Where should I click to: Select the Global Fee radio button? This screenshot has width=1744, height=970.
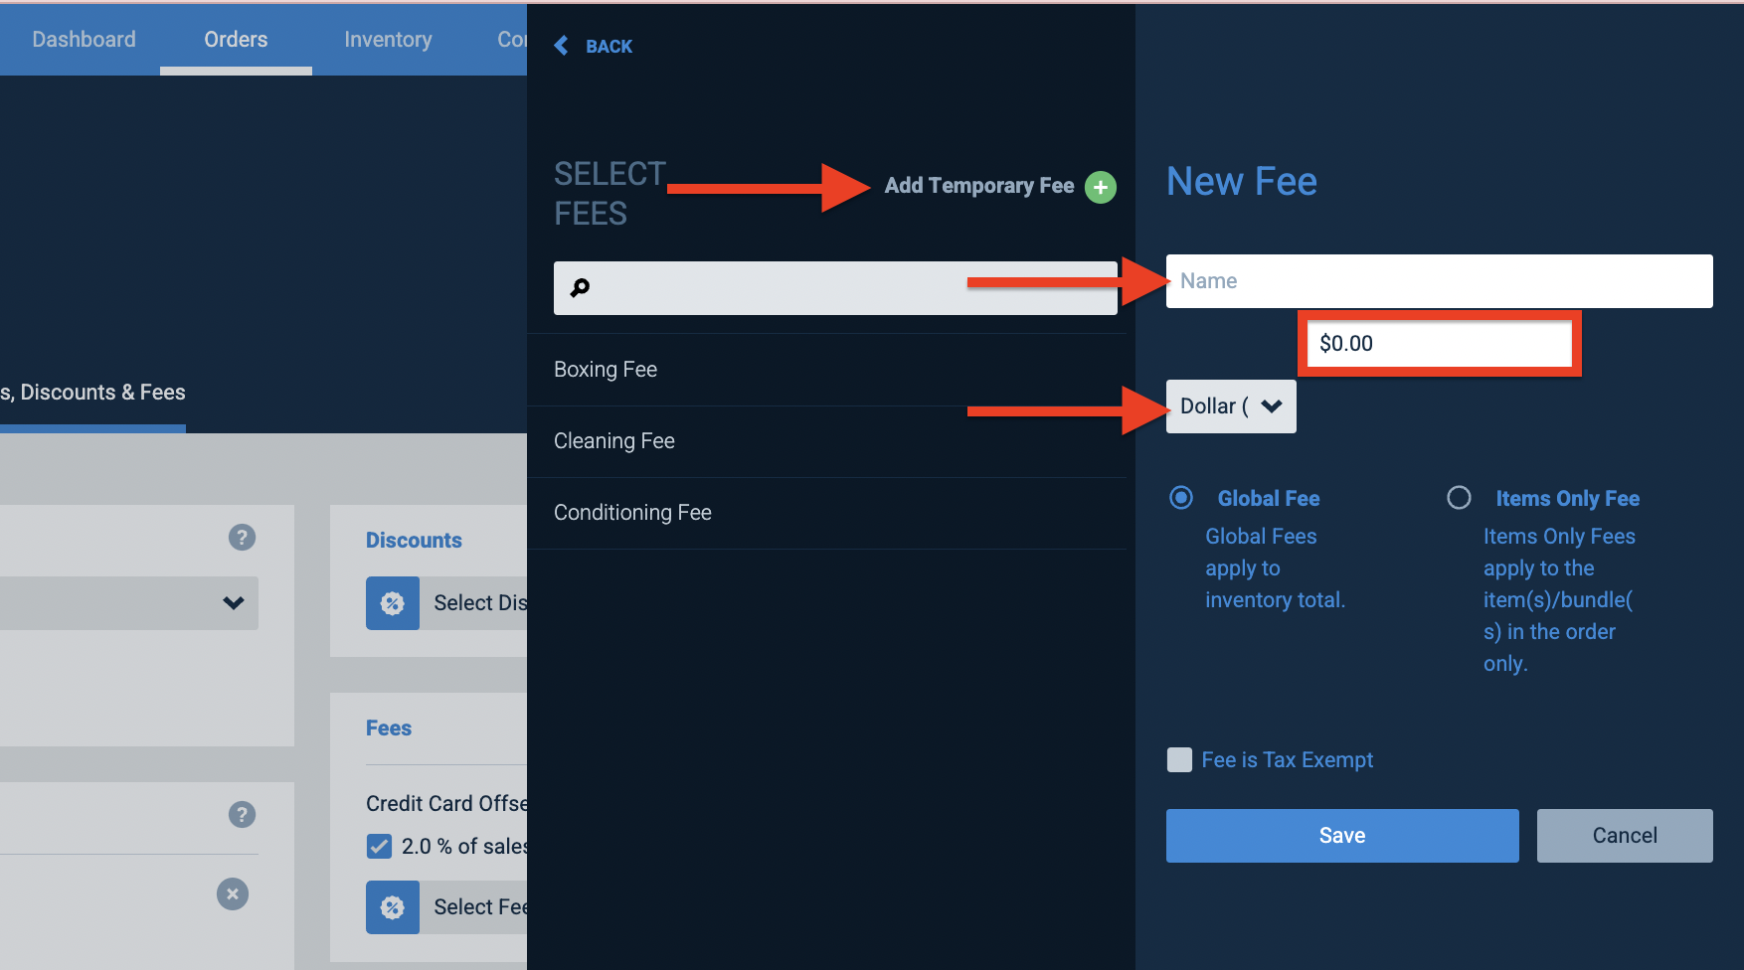coord(1181,498)
